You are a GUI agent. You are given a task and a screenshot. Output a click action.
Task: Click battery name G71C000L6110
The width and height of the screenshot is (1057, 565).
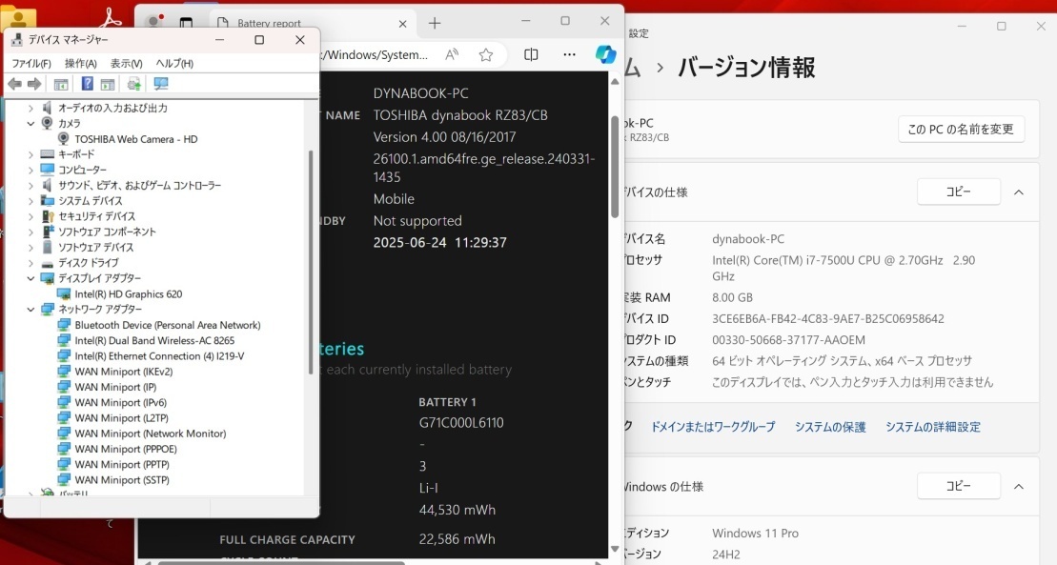[x=461, y=423]
